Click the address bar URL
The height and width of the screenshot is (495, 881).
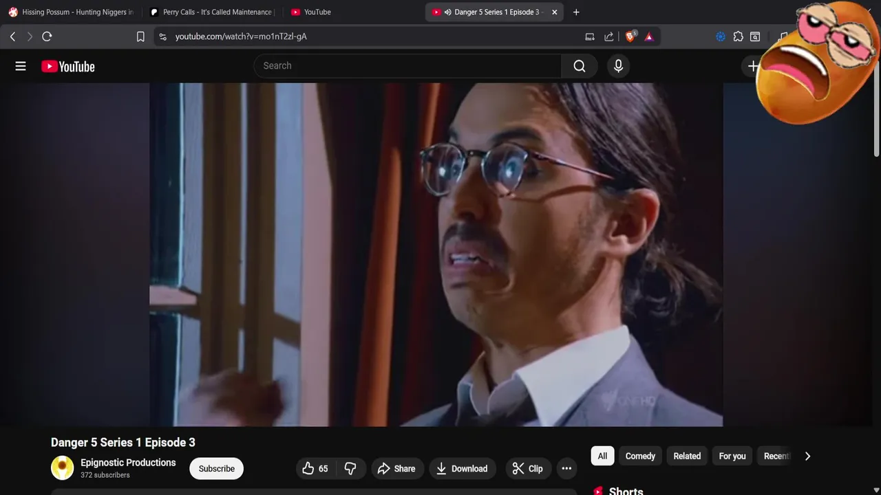[x=241, y=36]
